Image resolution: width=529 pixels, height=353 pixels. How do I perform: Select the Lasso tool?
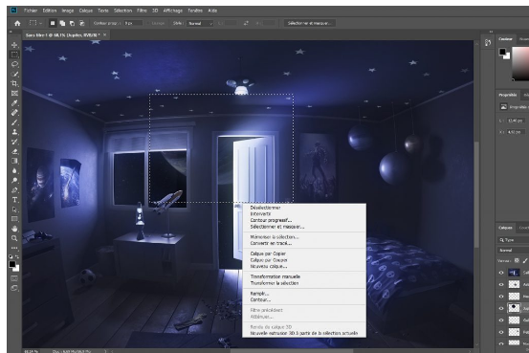[14, 64]
